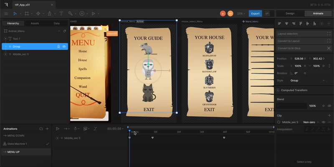Click the orange 'm' user avatar
The height and width of the screenshot is (167, 334).
[x=230, y=13]
